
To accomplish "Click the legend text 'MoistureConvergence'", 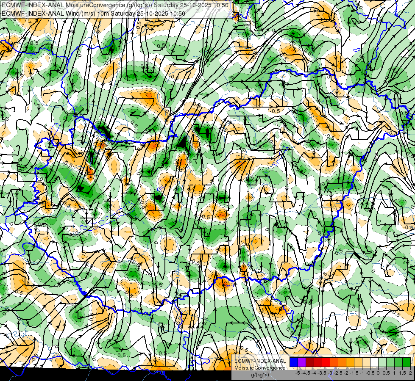I will click(260, 368).
